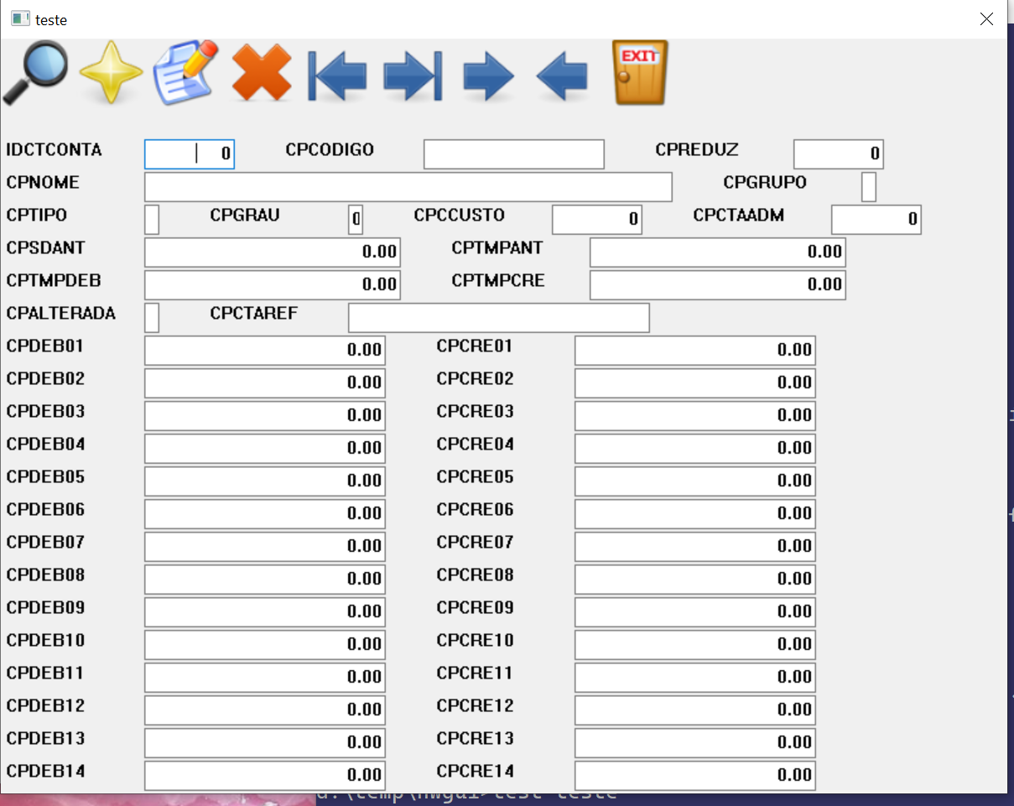Click the CPTIPO single-character field
The height and width of the screenshot is (806, 1014).
(x=152, y=220)
